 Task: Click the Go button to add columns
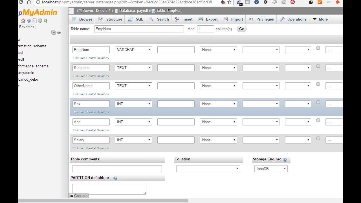(241, 29)
